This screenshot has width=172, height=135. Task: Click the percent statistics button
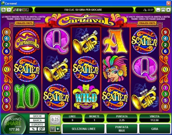pos(33,129)
